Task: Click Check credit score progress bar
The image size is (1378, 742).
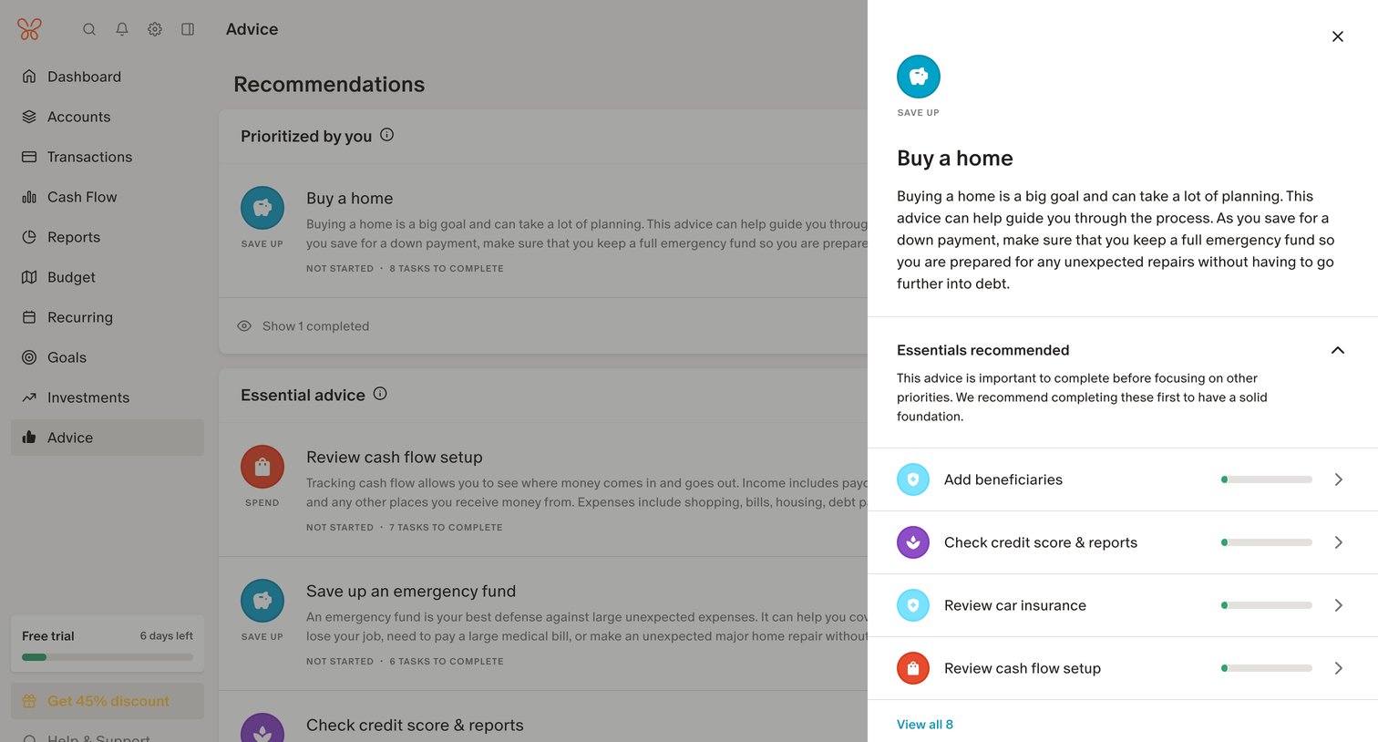Action: pyautogui.click(x=1267, y=542)
